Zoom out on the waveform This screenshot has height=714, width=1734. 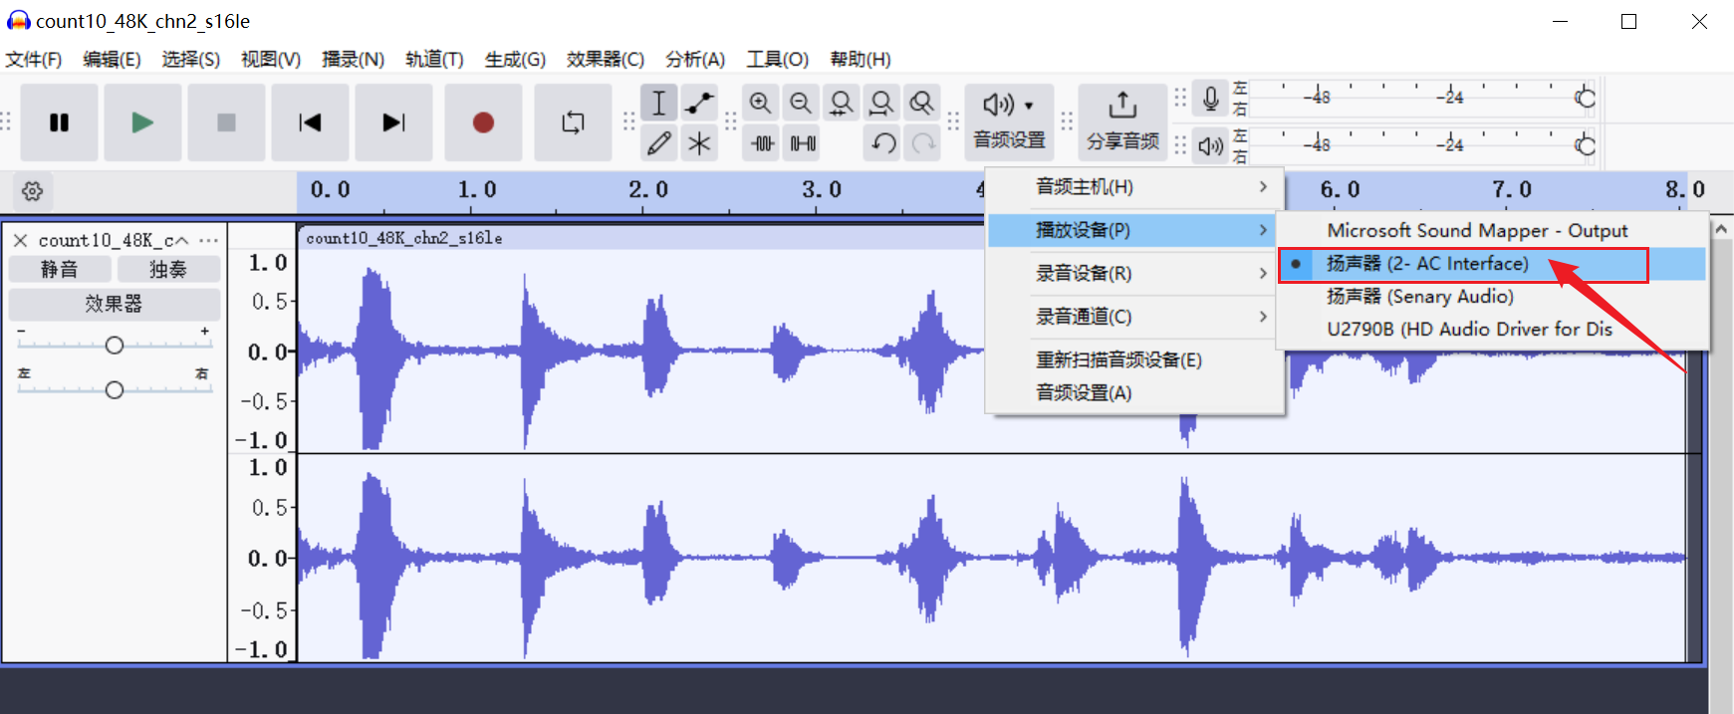(800, 103)
